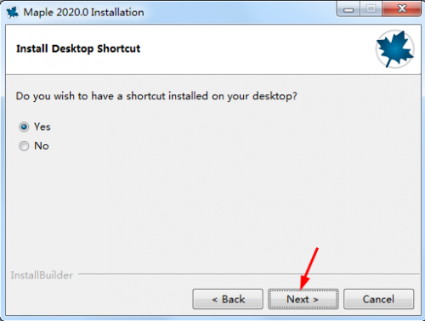Click the 'Maple 2020.0 Installation' title text
The height and width of the screenshot is (321, 425).
click(83, 13)
